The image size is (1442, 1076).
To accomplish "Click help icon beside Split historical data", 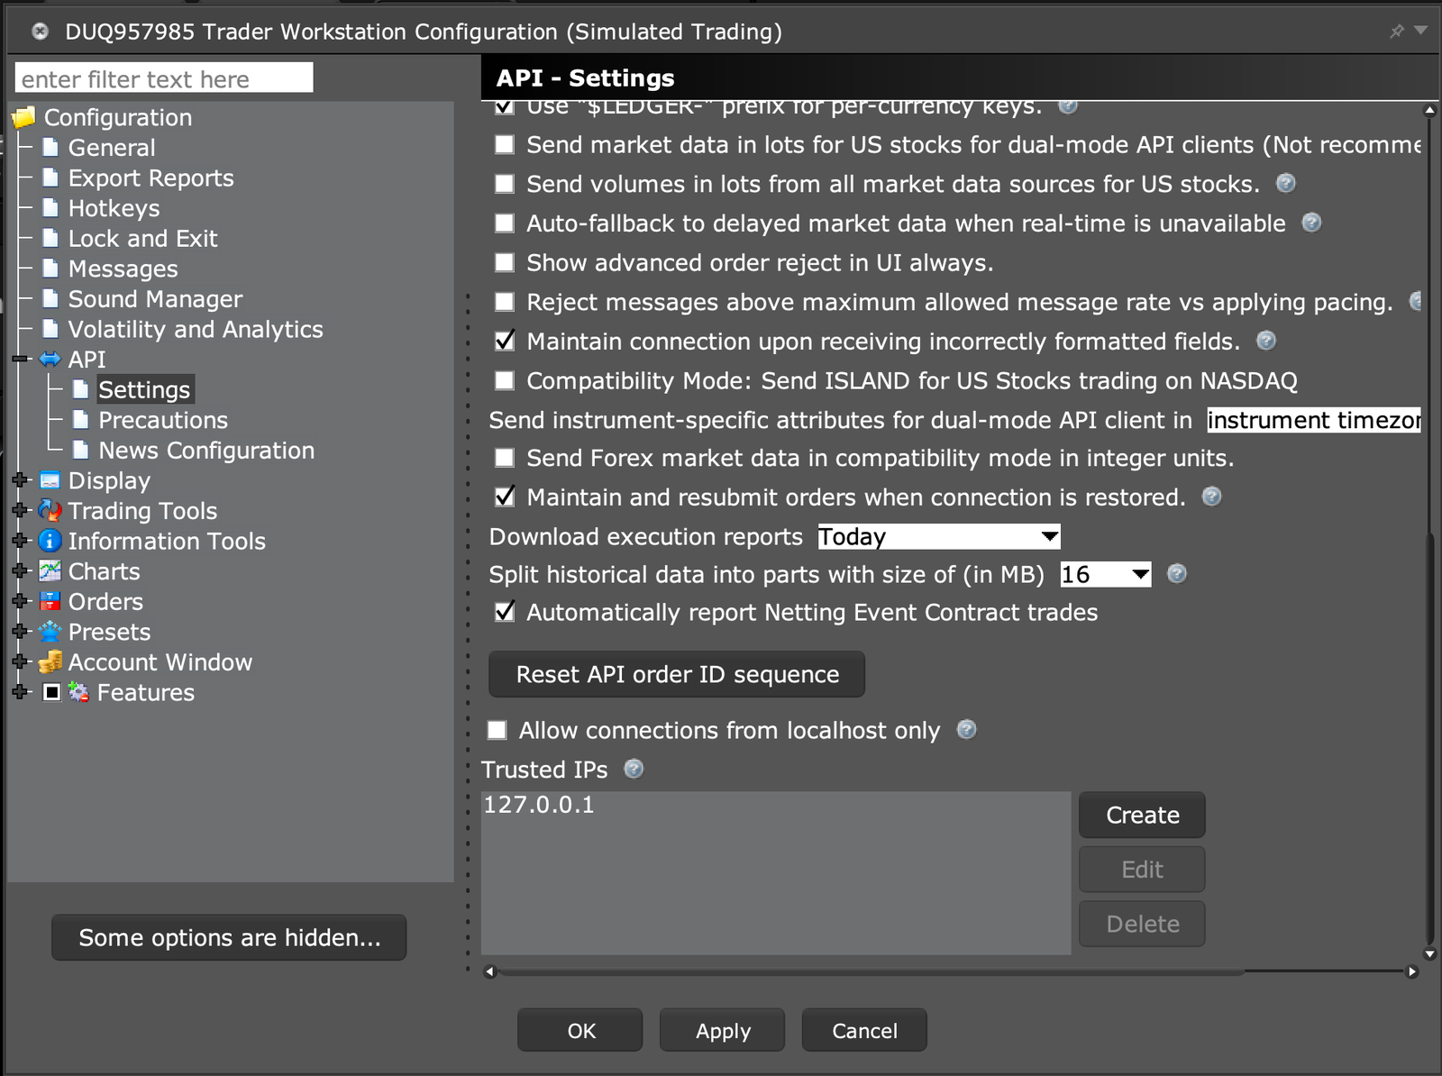I will click(1177, 573).
